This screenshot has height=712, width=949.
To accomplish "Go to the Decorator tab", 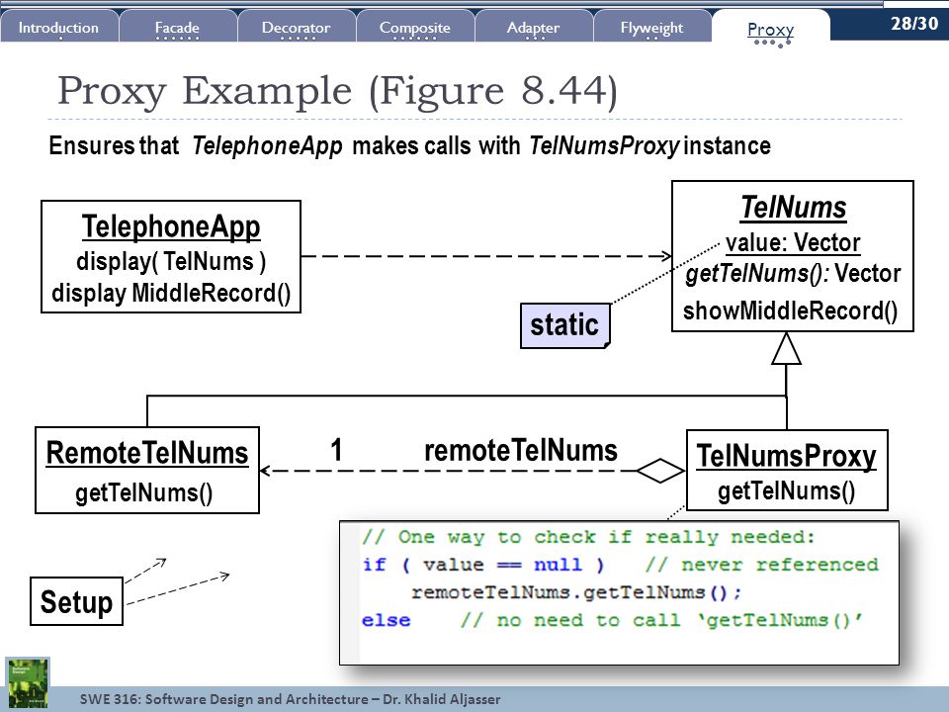I will point(296,28).
